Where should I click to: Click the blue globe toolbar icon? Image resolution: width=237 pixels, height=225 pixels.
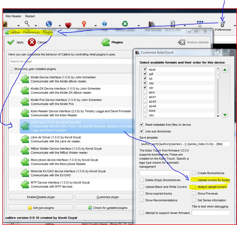pos(49,24)
